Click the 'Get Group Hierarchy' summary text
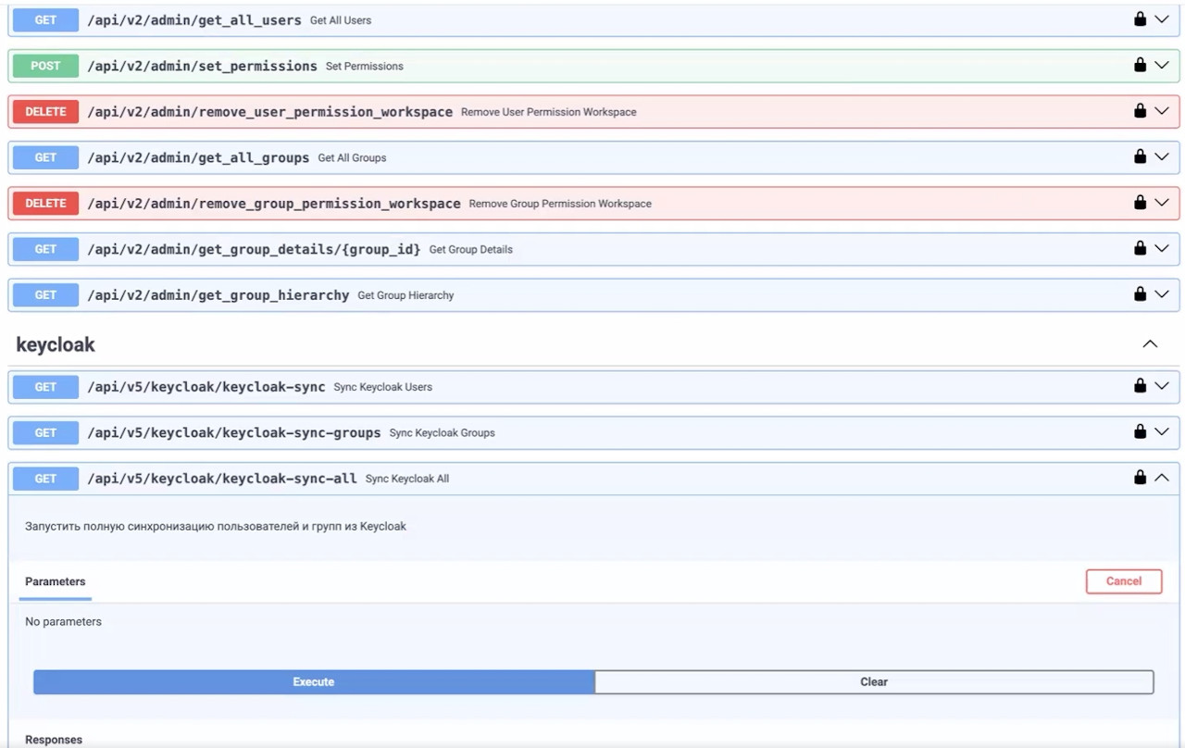 [x=405, y=295]
